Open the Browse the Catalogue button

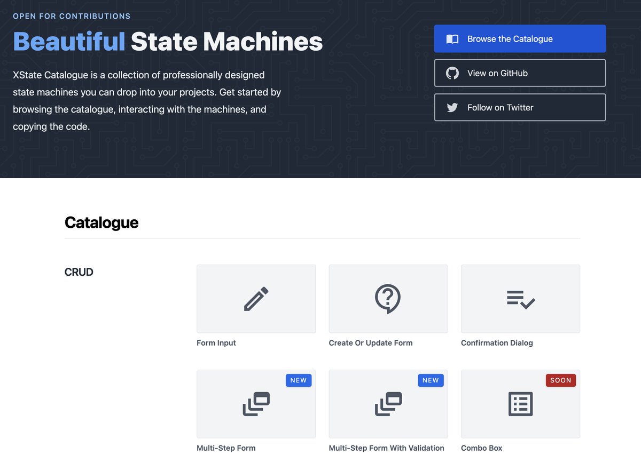[520, 38]
